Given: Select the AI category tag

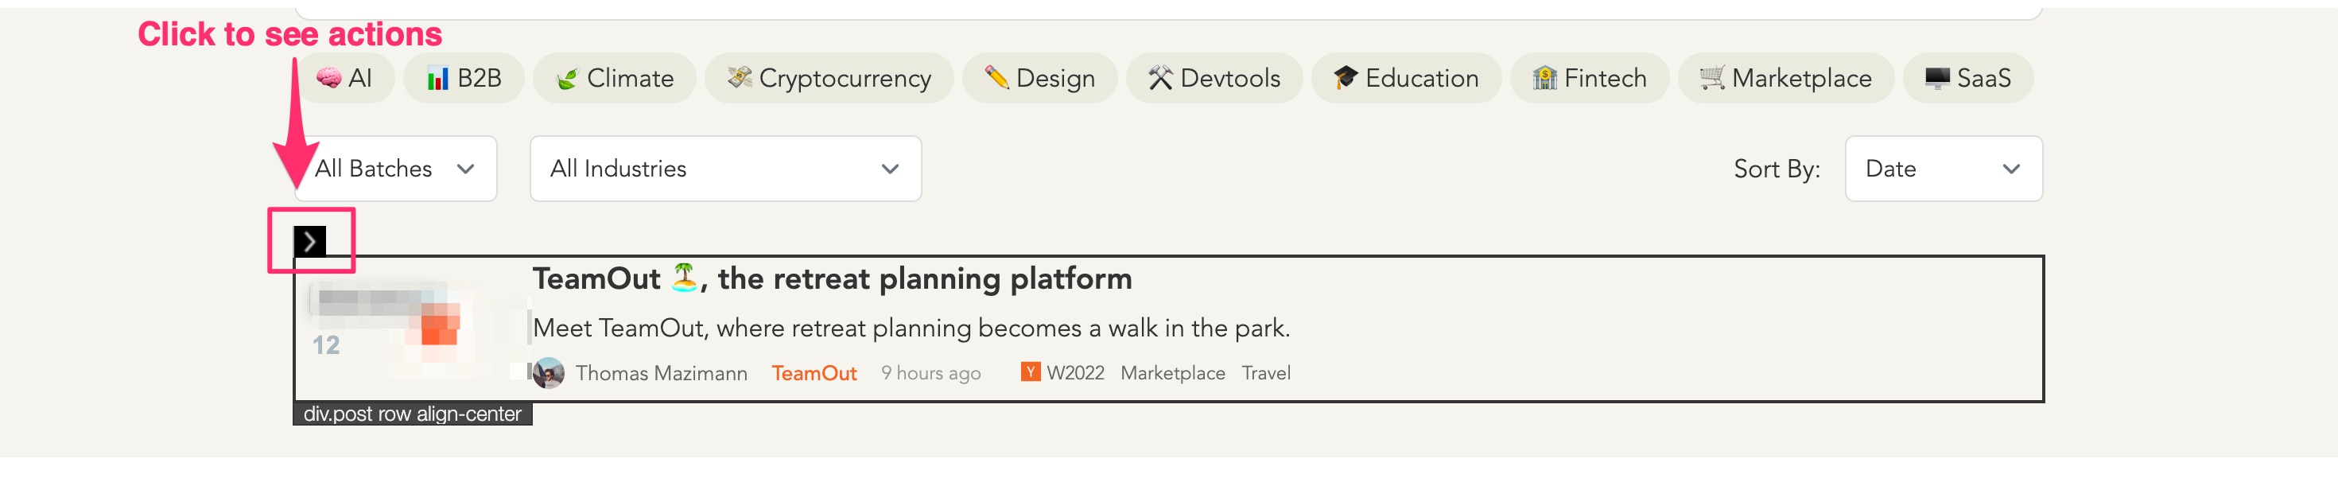Looking at the screenshot, I should [345, 79].
